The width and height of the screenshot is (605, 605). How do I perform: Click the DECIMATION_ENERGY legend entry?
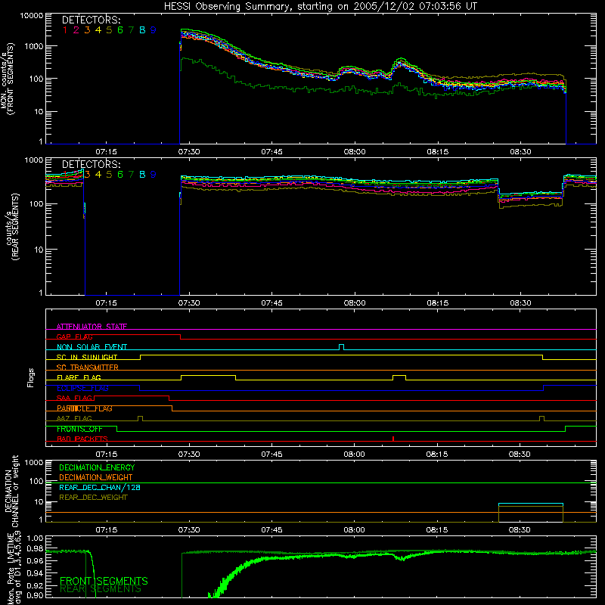point(97,467)
